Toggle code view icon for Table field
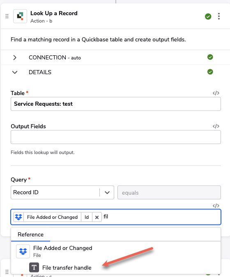 216,93
